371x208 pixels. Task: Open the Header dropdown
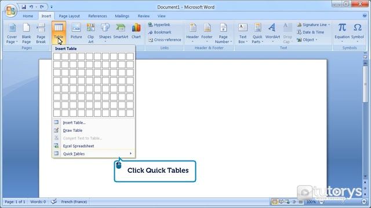192,33
